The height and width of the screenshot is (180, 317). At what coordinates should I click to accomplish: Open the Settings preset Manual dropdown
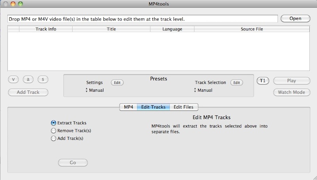pos(95,90)
